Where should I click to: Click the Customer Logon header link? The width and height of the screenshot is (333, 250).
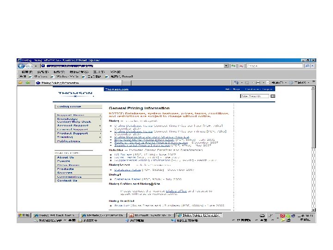point(259,89)
